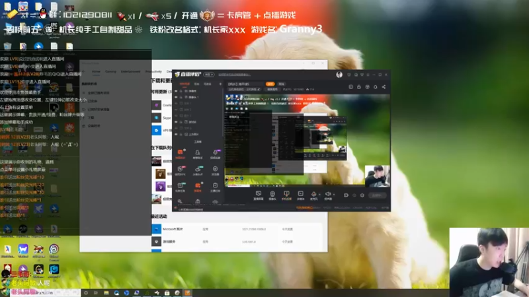Open the orange streaming app taskbar icon
This screenshot has height=297, width=529.
click(187, 293)
